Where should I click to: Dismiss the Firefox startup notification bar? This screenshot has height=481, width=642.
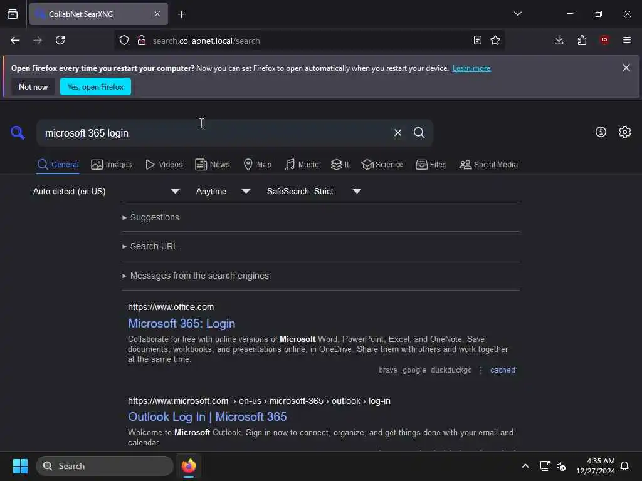[626, 68]
